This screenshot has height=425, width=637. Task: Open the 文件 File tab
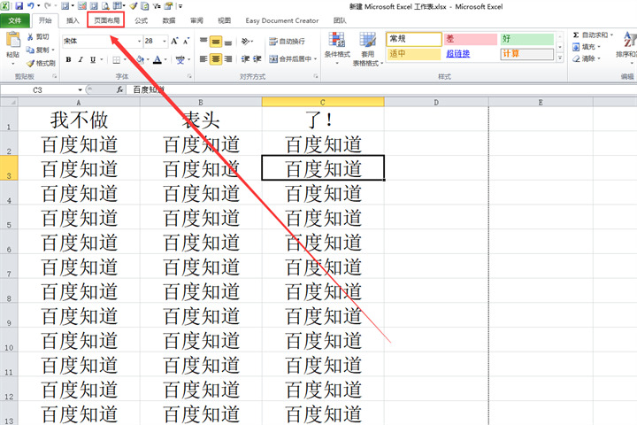click(15, 20)
